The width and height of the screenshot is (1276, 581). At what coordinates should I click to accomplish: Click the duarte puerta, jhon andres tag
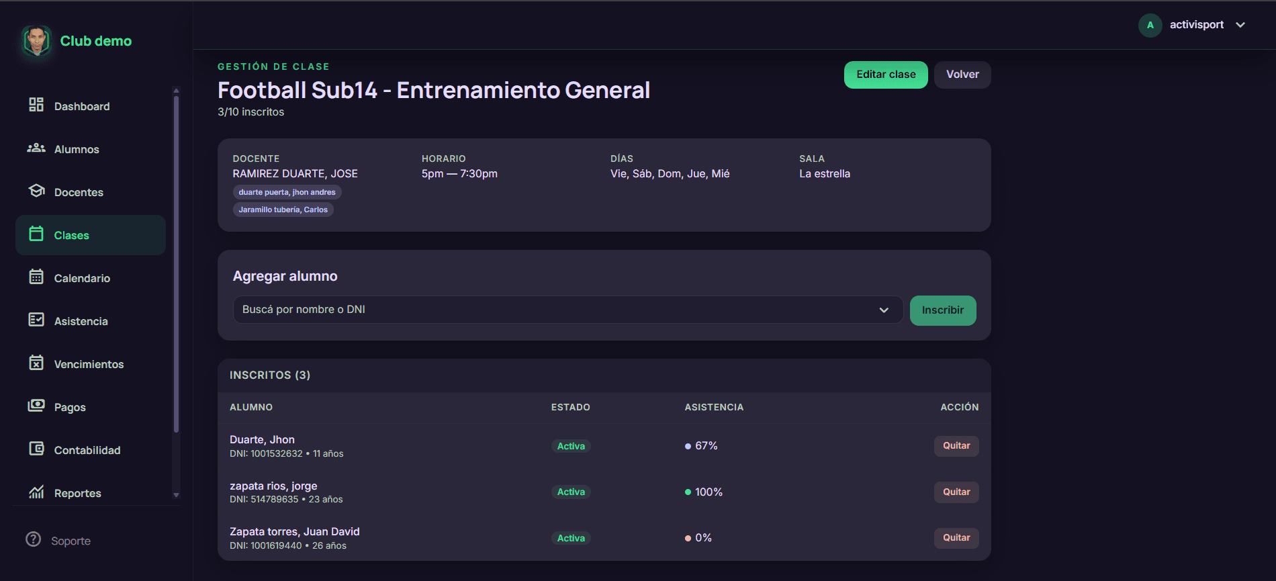click(x=287, y=192)
